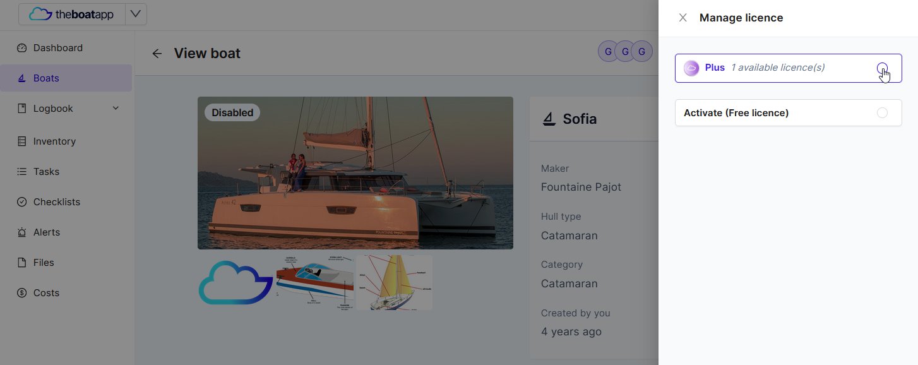Click the Files document icon

[22, 263]
